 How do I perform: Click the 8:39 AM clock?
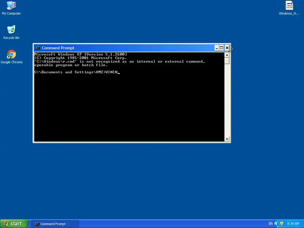(293, 224)
